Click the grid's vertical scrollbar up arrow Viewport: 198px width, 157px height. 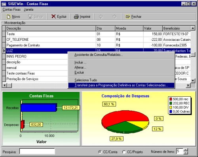coord(193,28)
